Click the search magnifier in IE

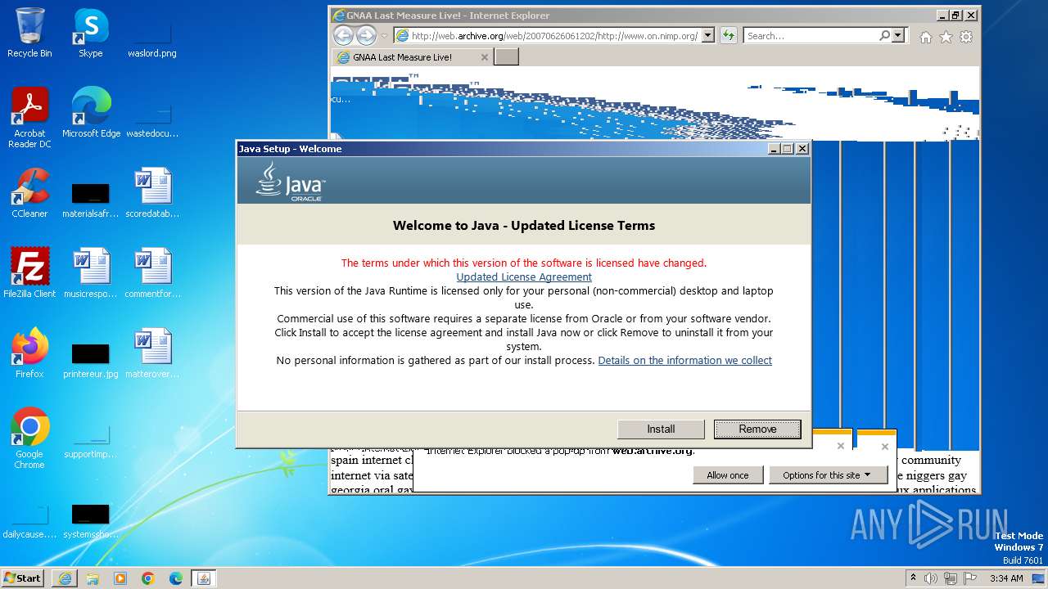tap(884, 35)
